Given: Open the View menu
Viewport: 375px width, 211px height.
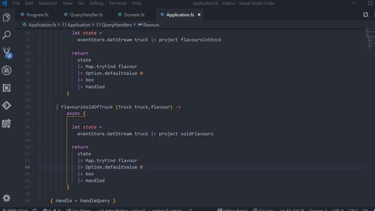Looking at the screenshot, I should point(67,3).
